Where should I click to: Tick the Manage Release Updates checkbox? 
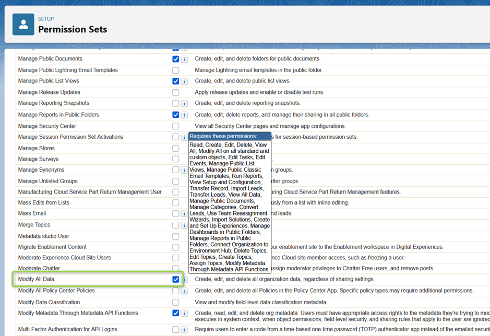click(x=176, y=92)
